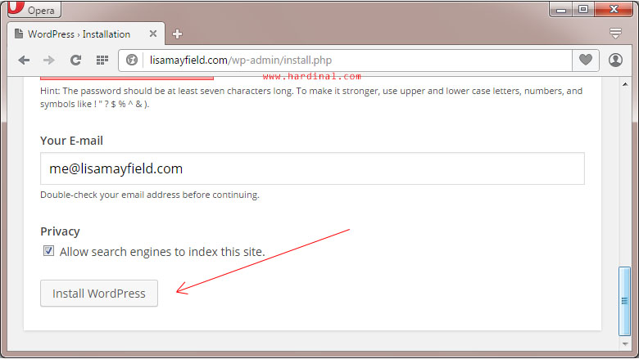Close the WordPress Installation tab
The height and width of the screenshot is (359, 639).
click(x=153, y=34)
